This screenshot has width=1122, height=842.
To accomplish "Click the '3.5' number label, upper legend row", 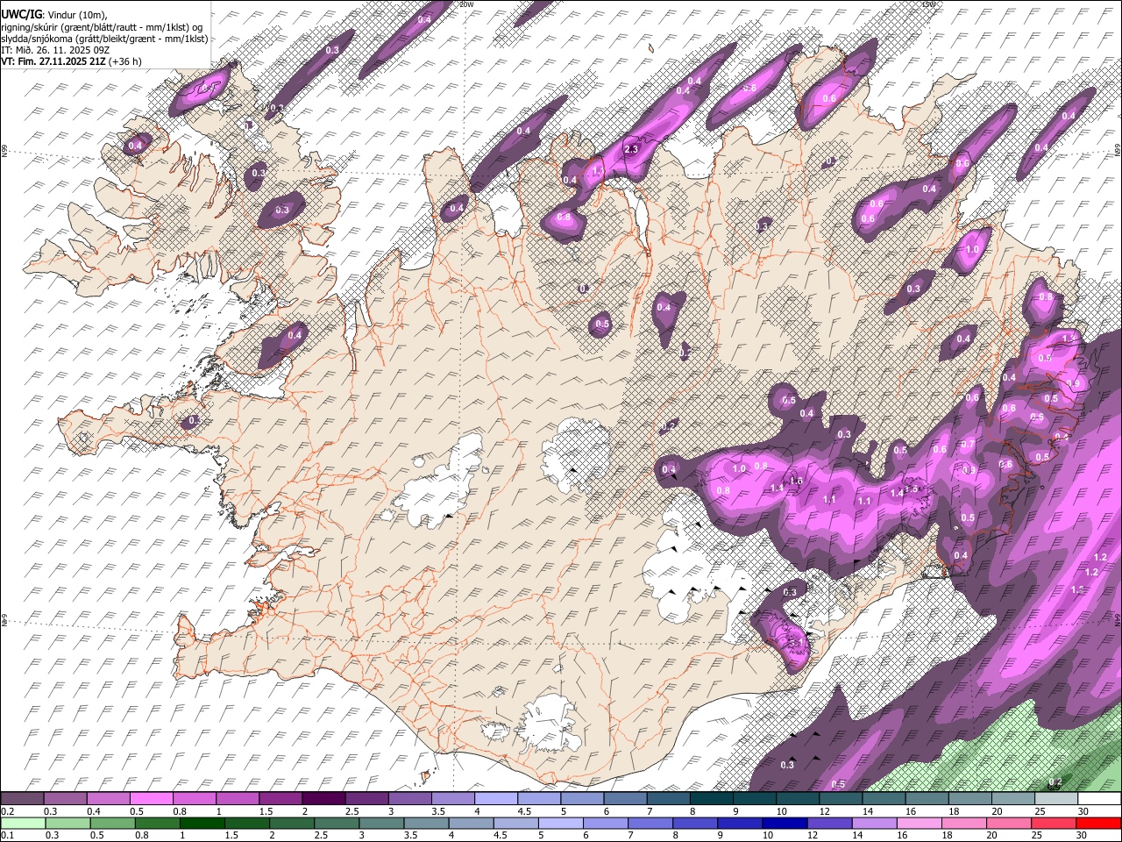I will click(438, 812).
